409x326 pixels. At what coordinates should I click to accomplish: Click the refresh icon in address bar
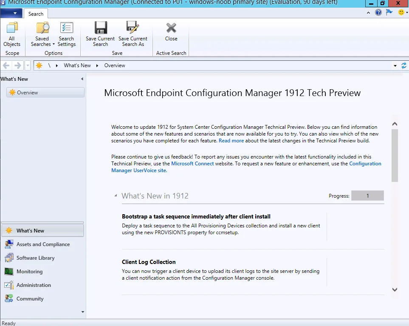pyautogui.click(x=403, y=65)
